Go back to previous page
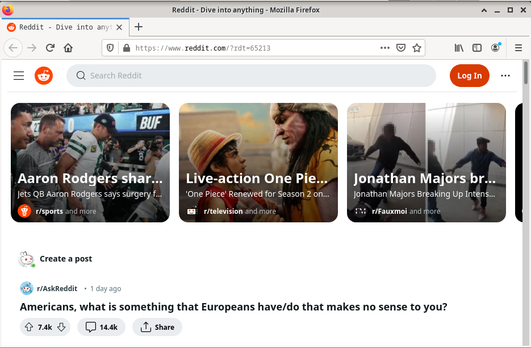This screenshot has height=348, width=531. click(x=13, y=48)
